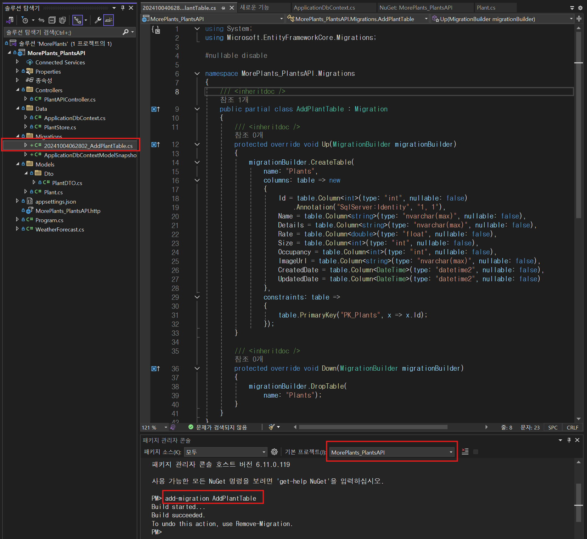Image resolution: width=587 pixels, height=539 pixels.
Task: Open Solution Explorer window position dropdown
Action: (x=114, y=8)
